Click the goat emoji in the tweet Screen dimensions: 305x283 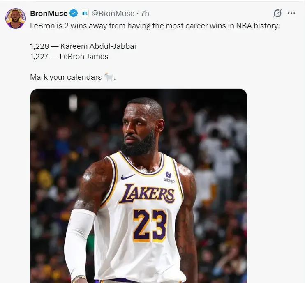coord(109,77)
